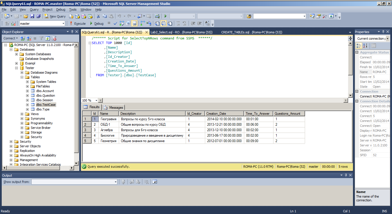Switch to the Messages tab
392x214 pixels.
click(x=113, y=107)
